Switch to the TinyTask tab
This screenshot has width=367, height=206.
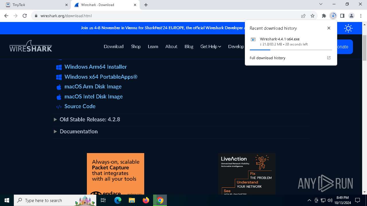point(36,5)
